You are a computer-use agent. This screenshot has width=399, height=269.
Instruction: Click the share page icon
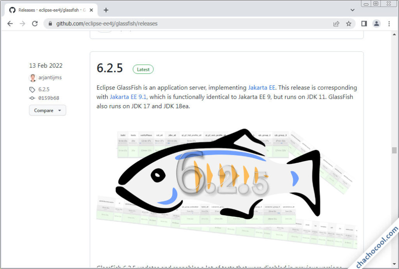[x=336, y=24]
